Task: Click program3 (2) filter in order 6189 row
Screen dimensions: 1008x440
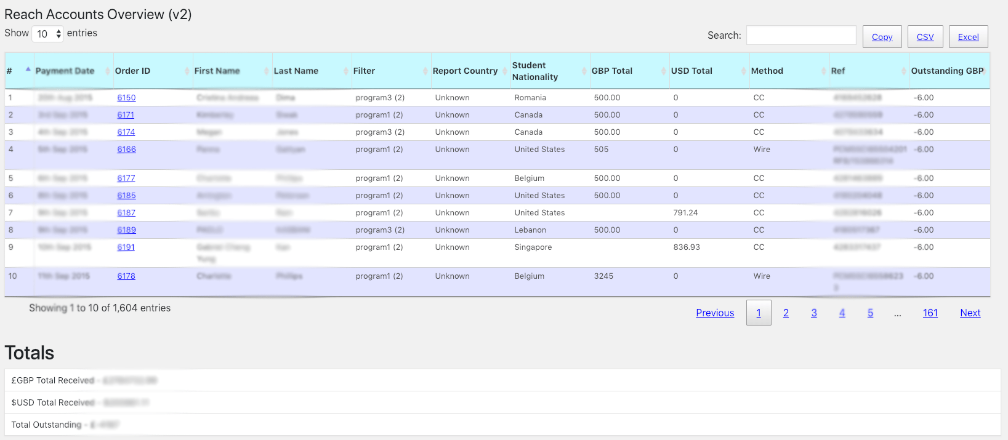Action: click(380, 230)
